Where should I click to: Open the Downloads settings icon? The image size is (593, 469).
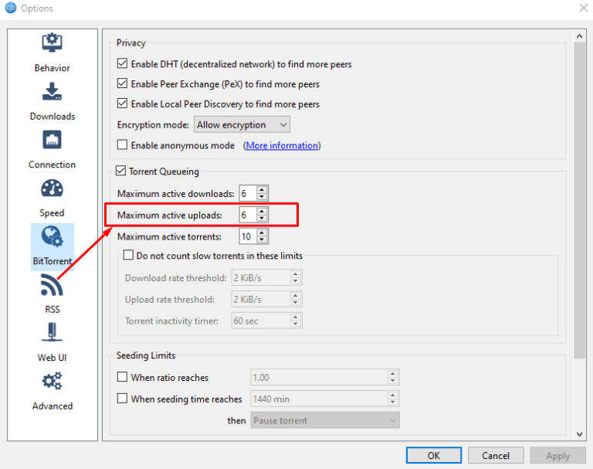coord(52,91)
